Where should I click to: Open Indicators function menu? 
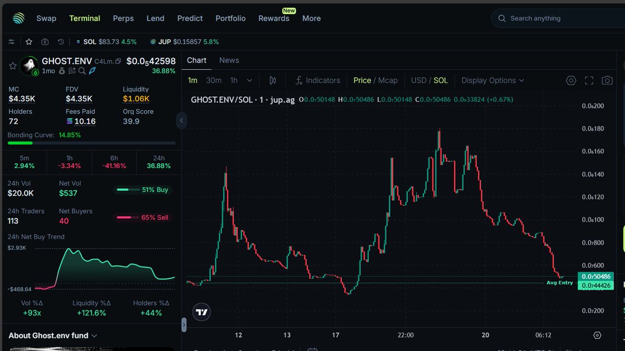coord(318,81)
